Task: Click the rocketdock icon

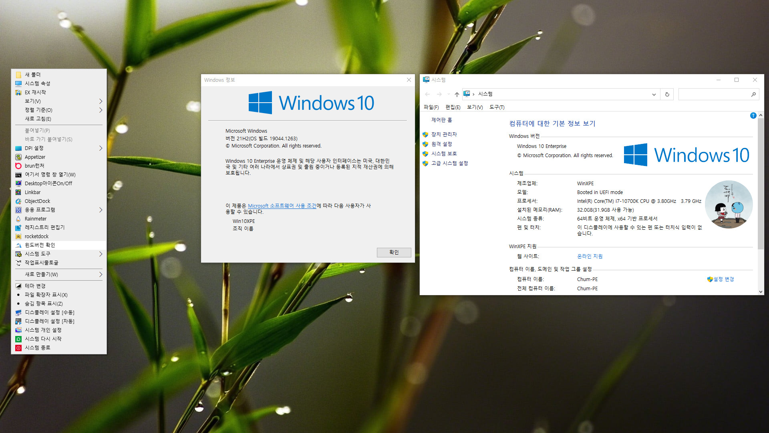Action: [18, 237]
